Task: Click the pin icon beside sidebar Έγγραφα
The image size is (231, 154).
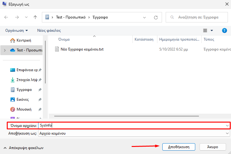Action: 40,90
